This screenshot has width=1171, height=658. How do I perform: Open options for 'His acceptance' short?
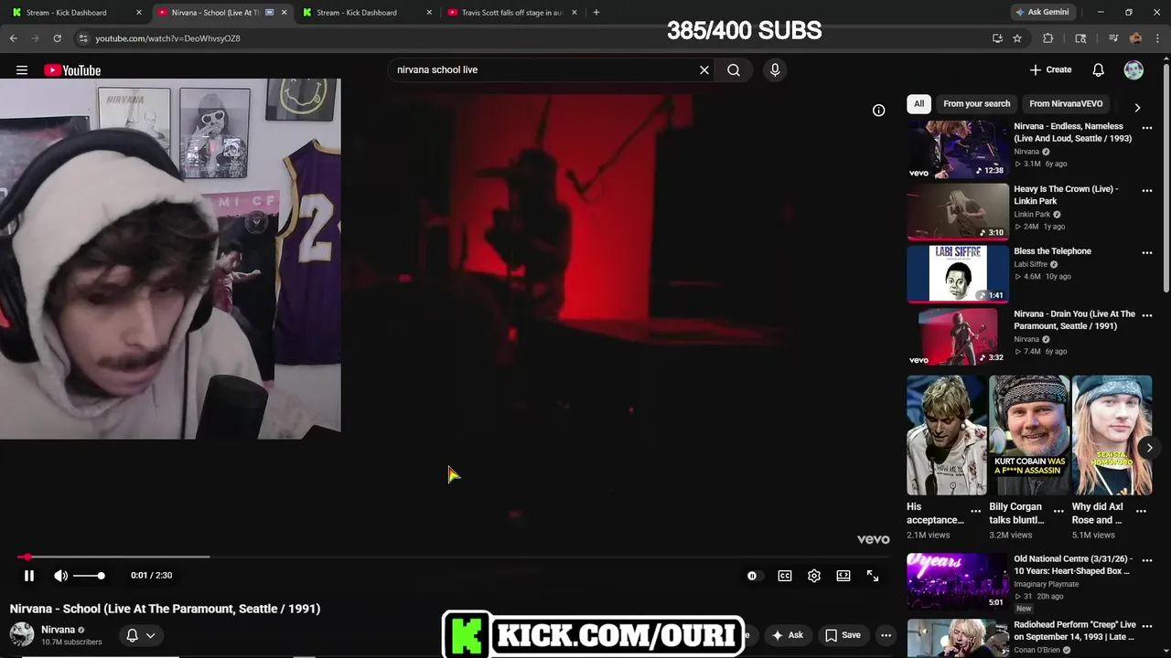click(975, 511)
